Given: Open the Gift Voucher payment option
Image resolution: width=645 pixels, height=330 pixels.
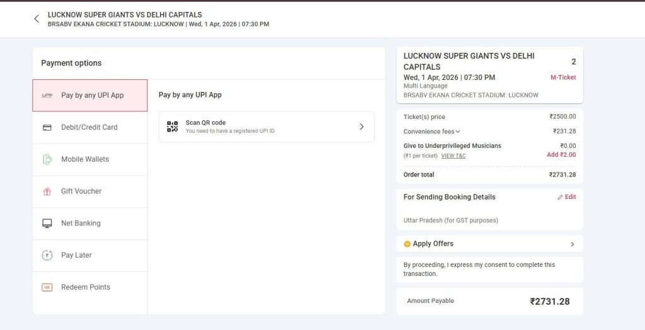Looking at the screenshot, I should coord(89,191).
